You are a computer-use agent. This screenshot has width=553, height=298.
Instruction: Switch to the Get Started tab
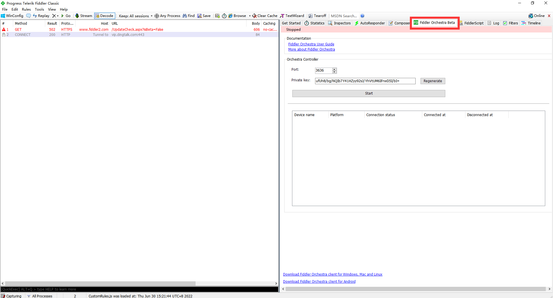click(291, 23)
